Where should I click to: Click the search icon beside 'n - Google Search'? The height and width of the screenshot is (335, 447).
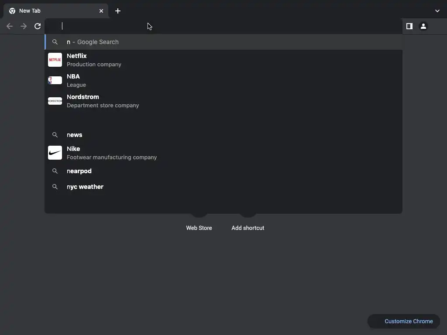tap(55, 42)
